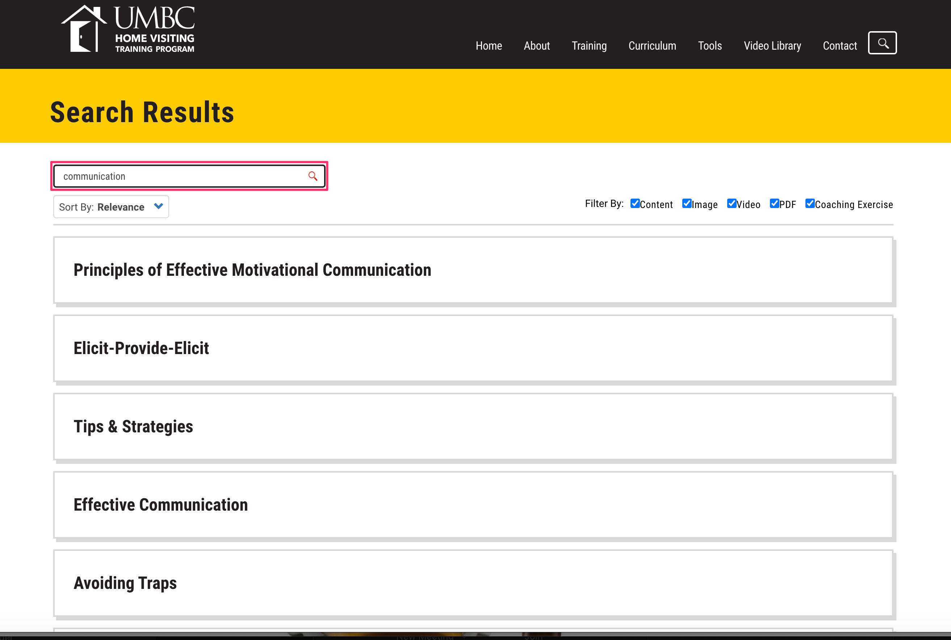Open the Effective Communication result
The height and width of the screenshot is (640, 951).
coord(161,505)
